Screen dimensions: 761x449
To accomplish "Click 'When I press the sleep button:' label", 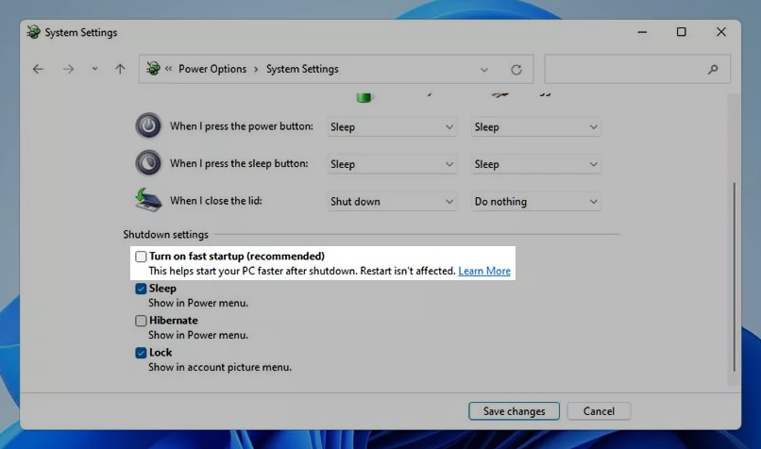I will 239,164.
